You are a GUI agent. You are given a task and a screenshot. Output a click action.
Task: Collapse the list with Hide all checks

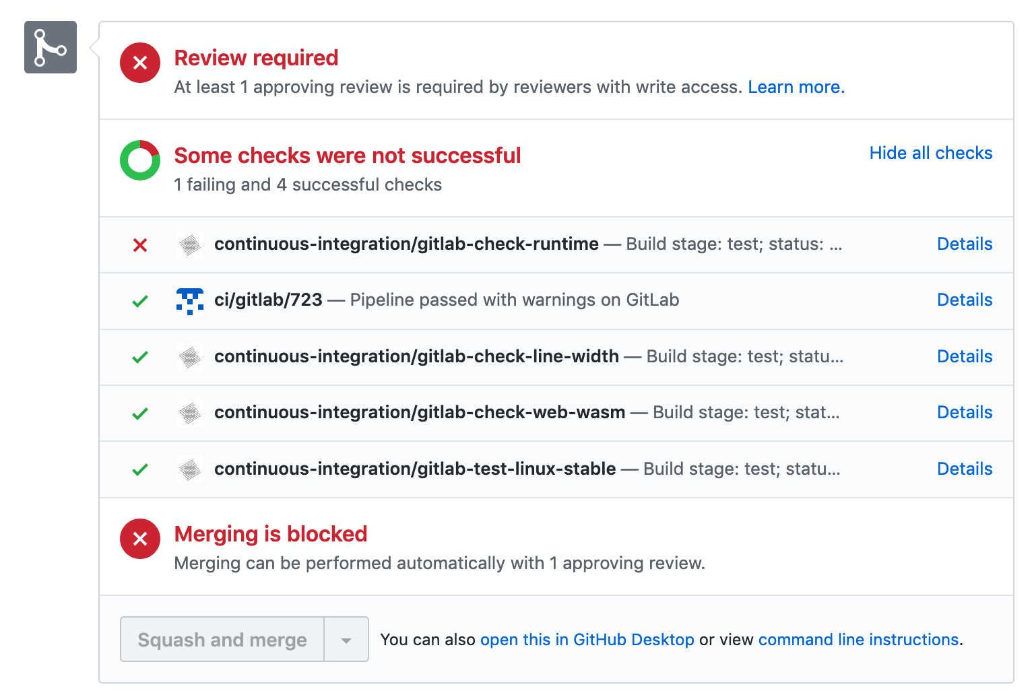click(x=930, y=153)
